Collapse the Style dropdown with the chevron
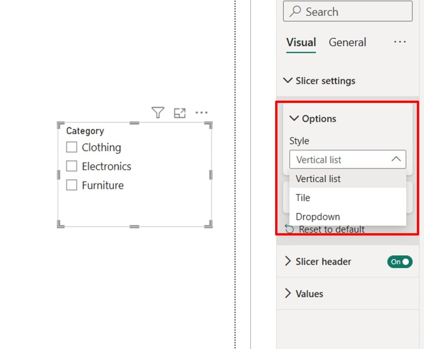The width and height of the screenshot is (424, 349). (397, 160)
